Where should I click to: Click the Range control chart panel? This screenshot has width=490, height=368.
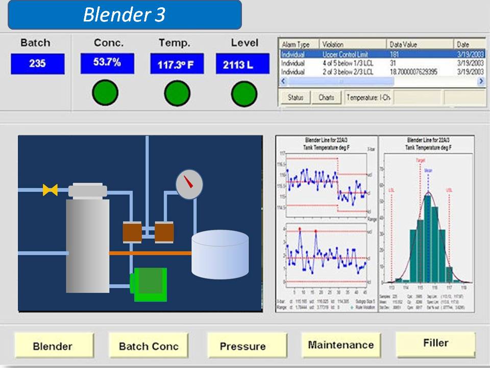(325, 256)
